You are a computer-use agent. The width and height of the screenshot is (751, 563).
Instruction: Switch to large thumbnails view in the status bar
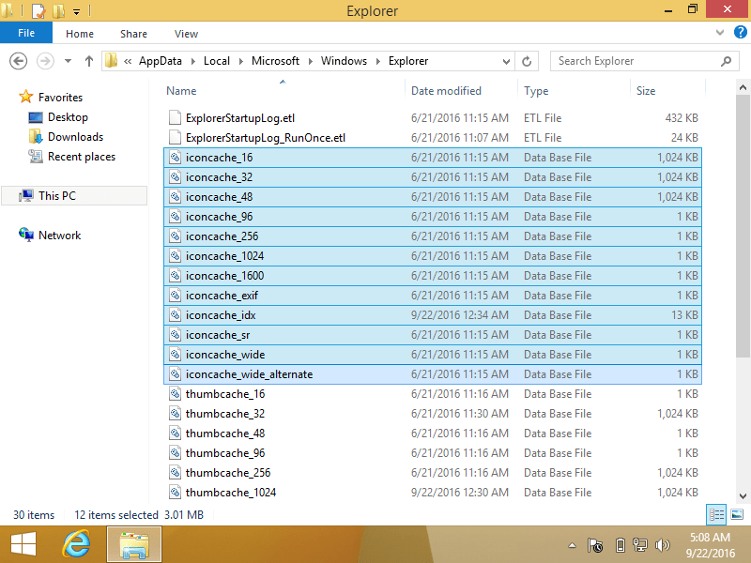click(x=738, y=514)
